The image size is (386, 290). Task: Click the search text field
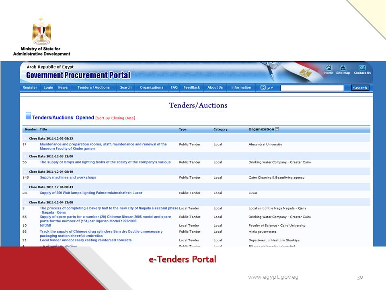click(312, 88)
